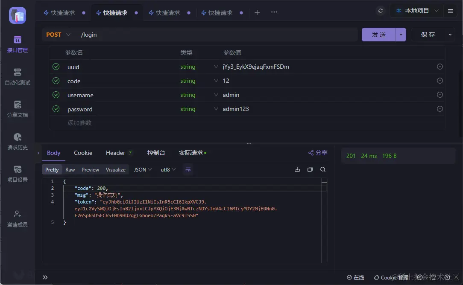
Task: Click the panel resize handle dots
Action: click(x=249, y=143)
